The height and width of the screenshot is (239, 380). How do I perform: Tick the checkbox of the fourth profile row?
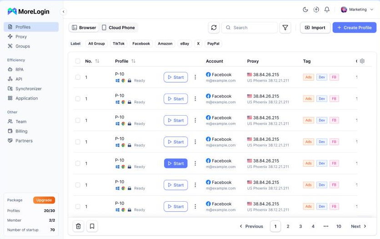point(78,142)
